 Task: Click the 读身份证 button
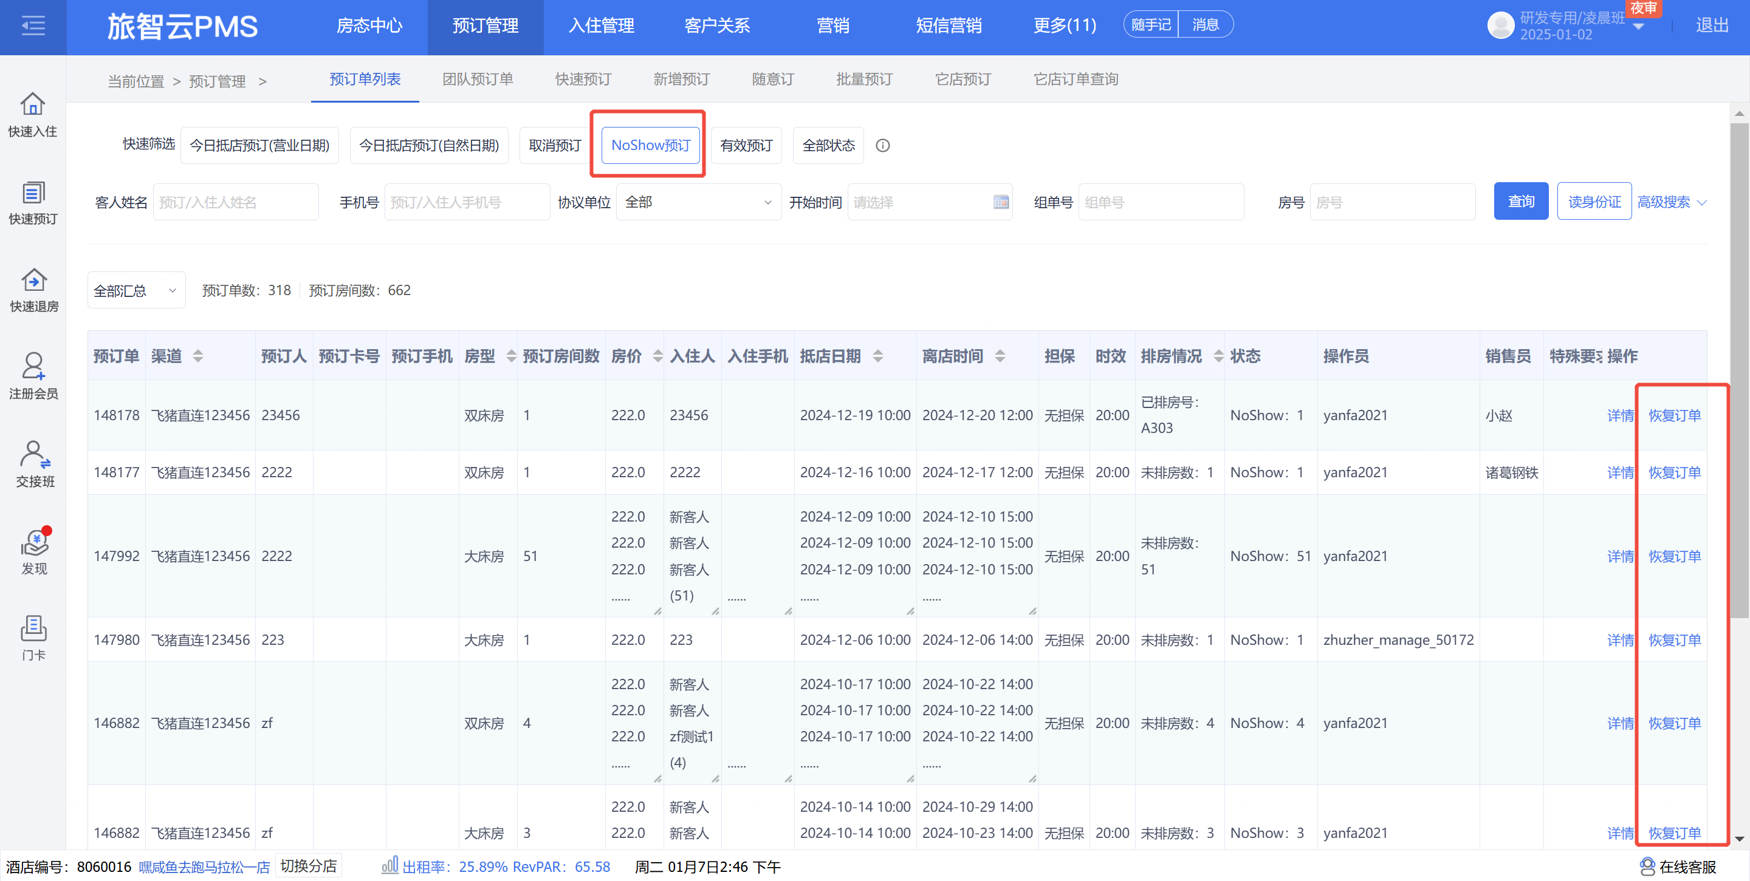[1594, 201]
